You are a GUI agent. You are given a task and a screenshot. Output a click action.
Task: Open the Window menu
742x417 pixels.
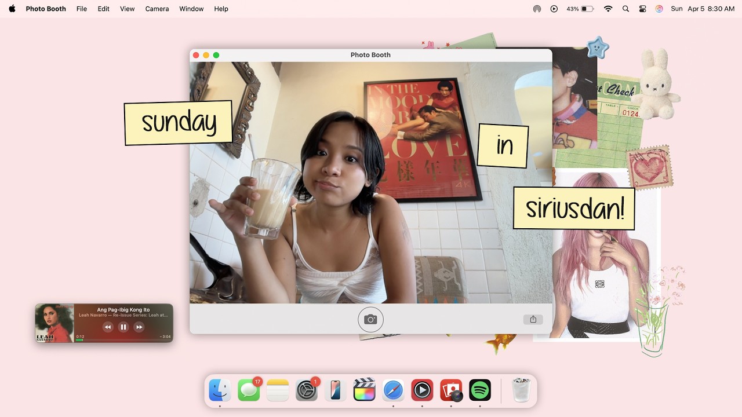pos(191,9)
